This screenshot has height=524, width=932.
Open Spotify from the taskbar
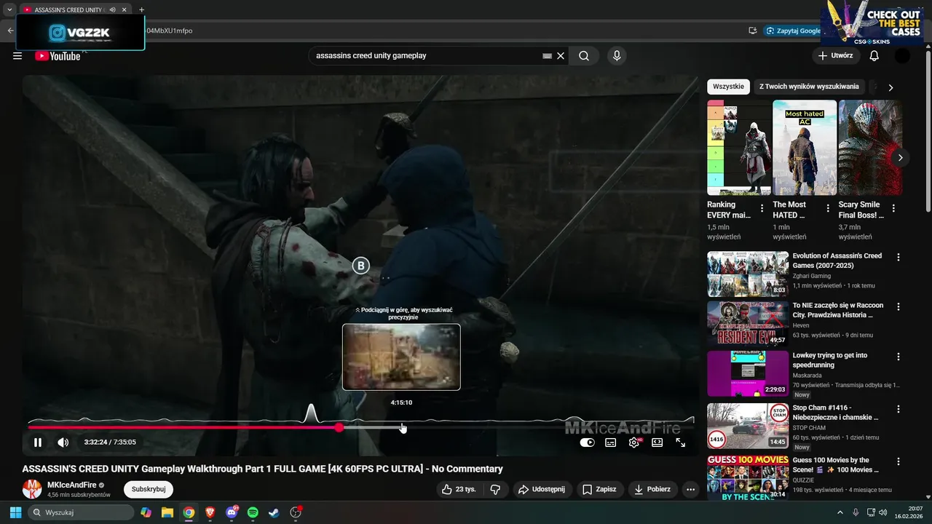(253, 512)
